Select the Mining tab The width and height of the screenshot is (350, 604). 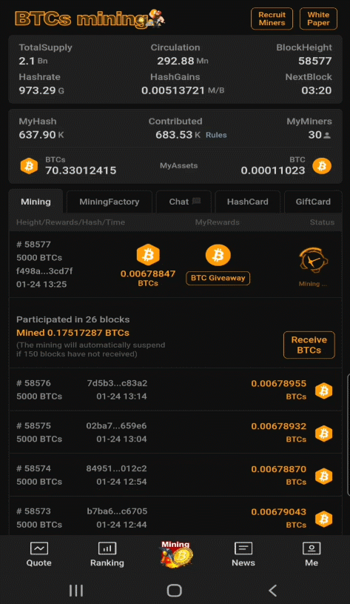tap(36, 202)
